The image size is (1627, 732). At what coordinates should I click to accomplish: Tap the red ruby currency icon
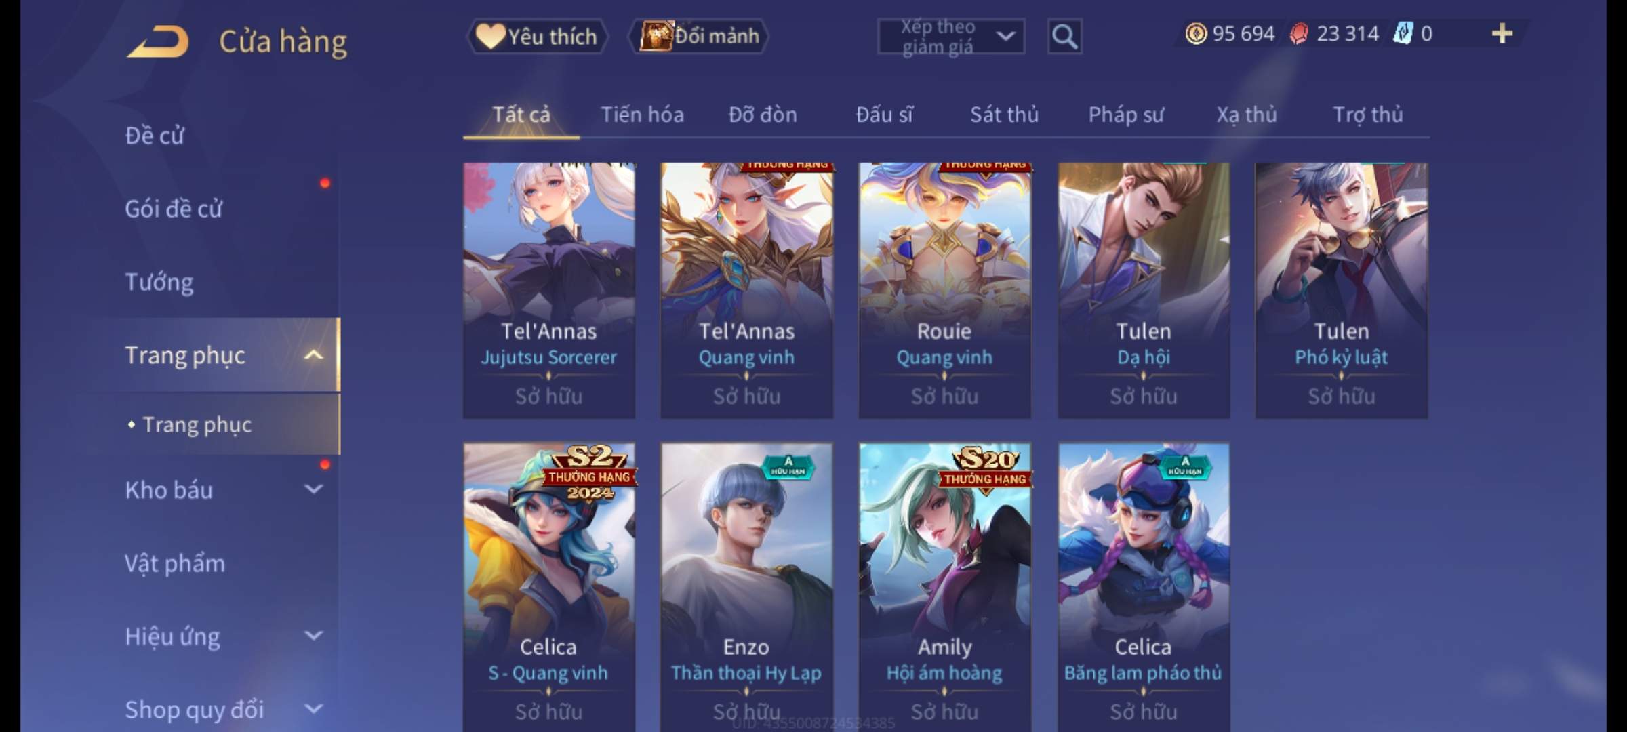point(1299,33)
